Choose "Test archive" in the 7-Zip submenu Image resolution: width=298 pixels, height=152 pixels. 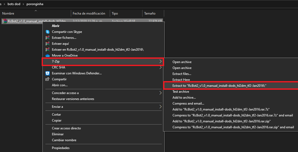click(x=181, y=92)
